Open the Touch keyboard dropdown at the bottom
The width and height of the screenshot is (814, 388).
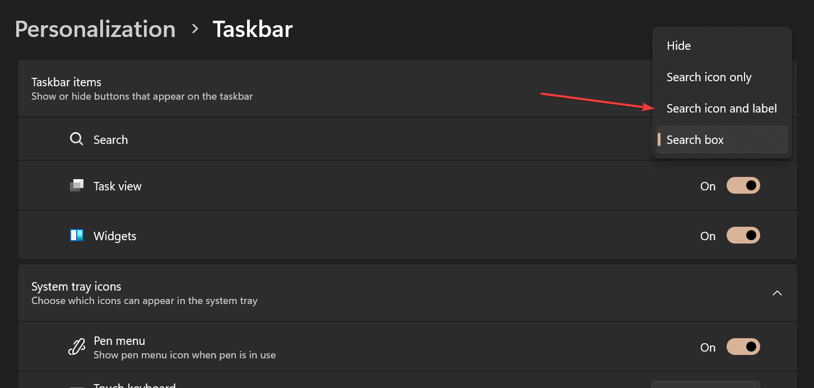[x=705, y=385]
